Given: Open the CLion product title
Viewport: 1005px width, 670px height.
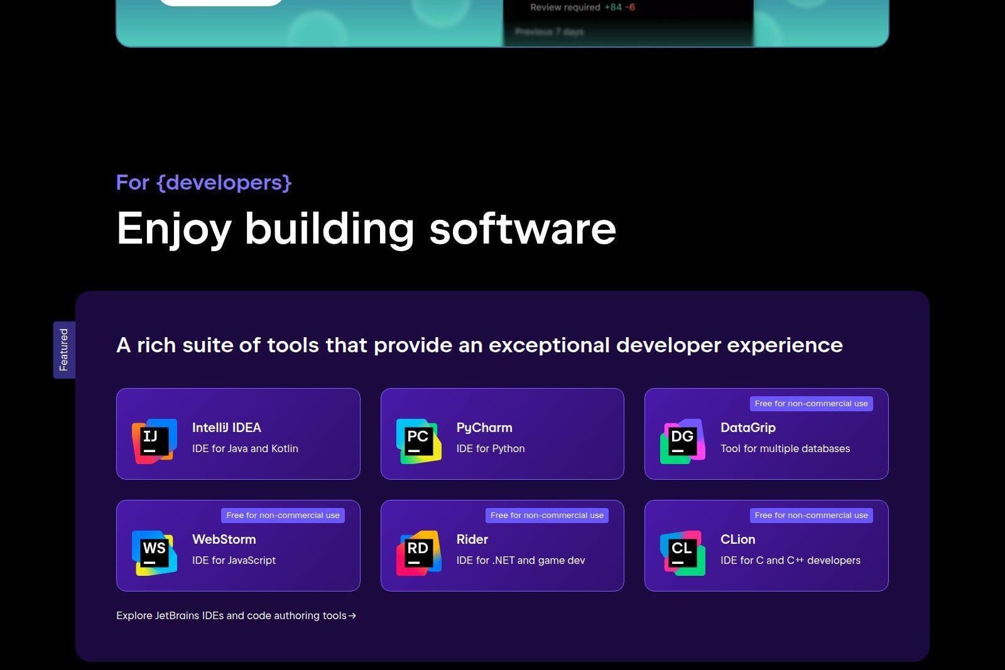Looking at the screenshot, I should point(737,539).
